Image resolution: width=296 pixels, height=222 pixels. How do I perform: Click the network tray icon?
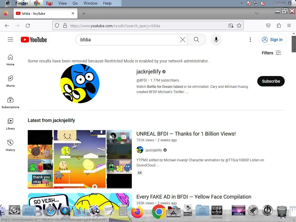click(x=256, y=3)
